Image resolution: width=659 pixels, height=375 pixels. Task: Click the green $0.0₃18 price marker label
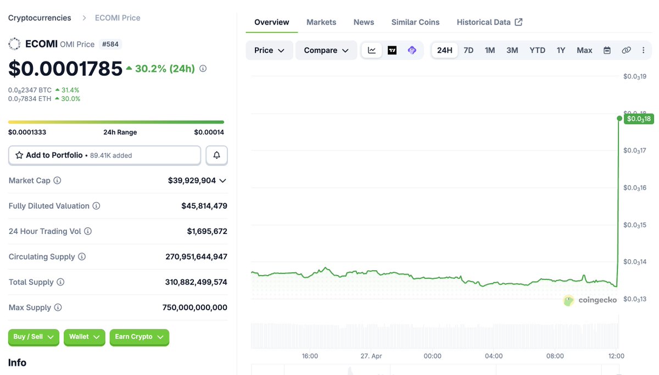coord(639,119)
